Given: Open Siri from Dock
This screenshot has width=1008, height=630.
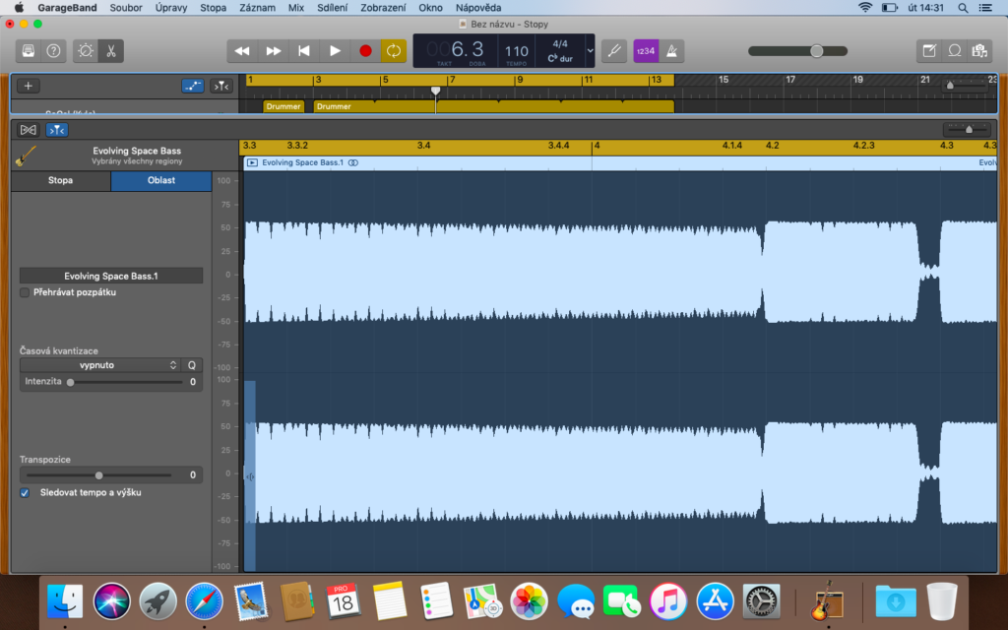Looking at the screenshot, I should [112, 602].
